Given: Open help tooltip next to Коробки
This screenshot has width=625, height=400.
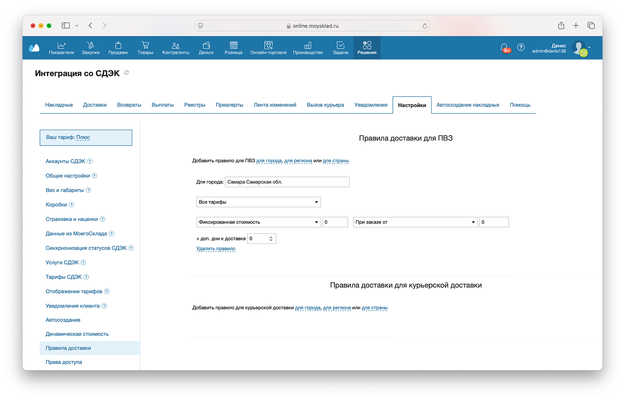Looking at the screenshot, I should coord(72,205).
